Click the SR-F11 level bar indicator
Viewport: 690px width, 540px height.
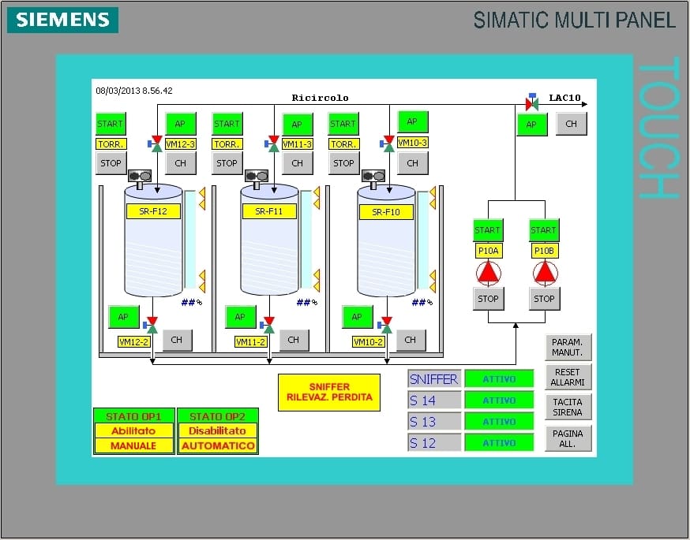[306, 240]
